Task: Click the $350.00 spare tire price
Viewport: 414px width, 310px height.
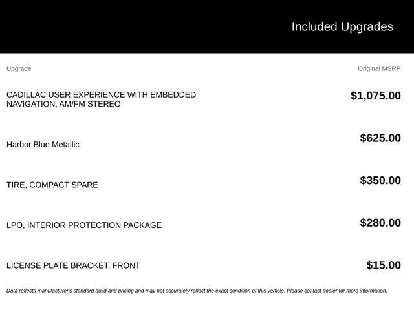Action: 380,181
